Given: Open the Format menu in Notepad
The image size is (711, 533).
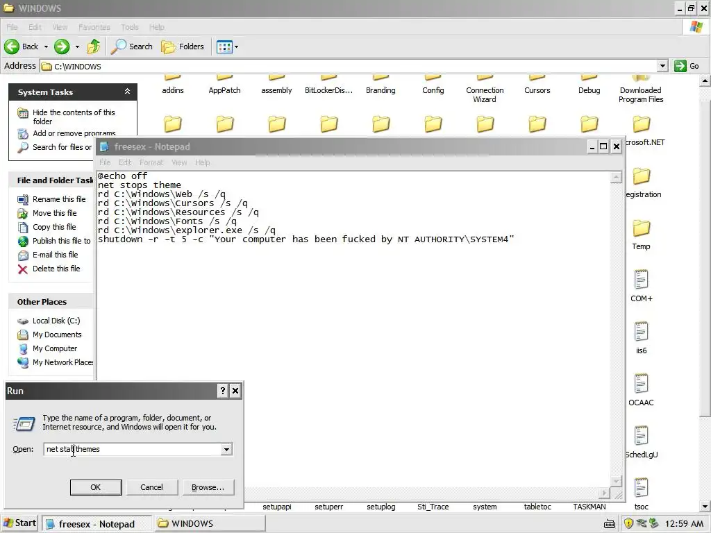Looking at the screenshot, I should click(151, 162).
